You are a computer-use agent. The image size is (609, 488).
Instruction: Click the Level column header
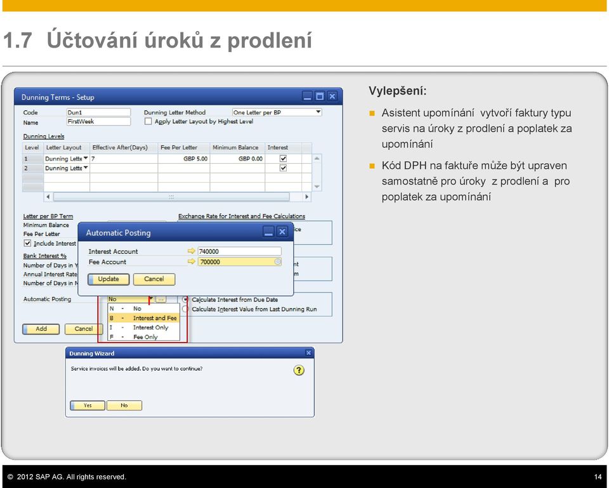32,148
